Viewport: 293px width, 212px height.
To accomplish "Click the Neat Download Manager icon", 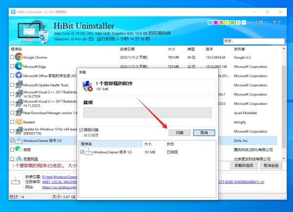I will 19,113.
